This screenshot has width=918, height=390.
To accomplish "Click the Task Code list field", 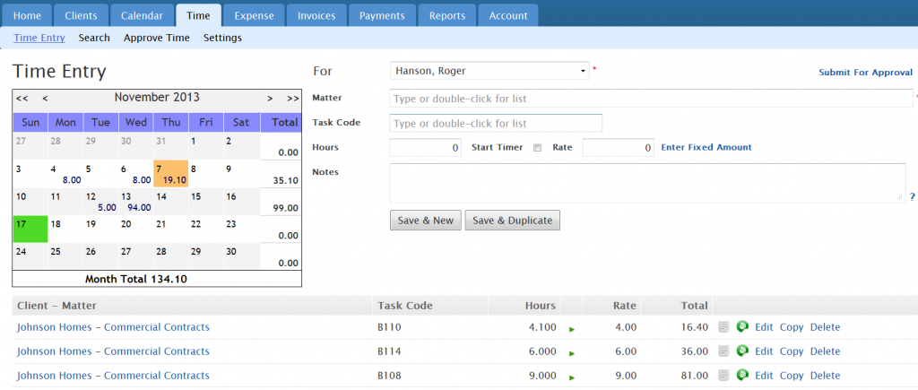I will pos(496,124).
